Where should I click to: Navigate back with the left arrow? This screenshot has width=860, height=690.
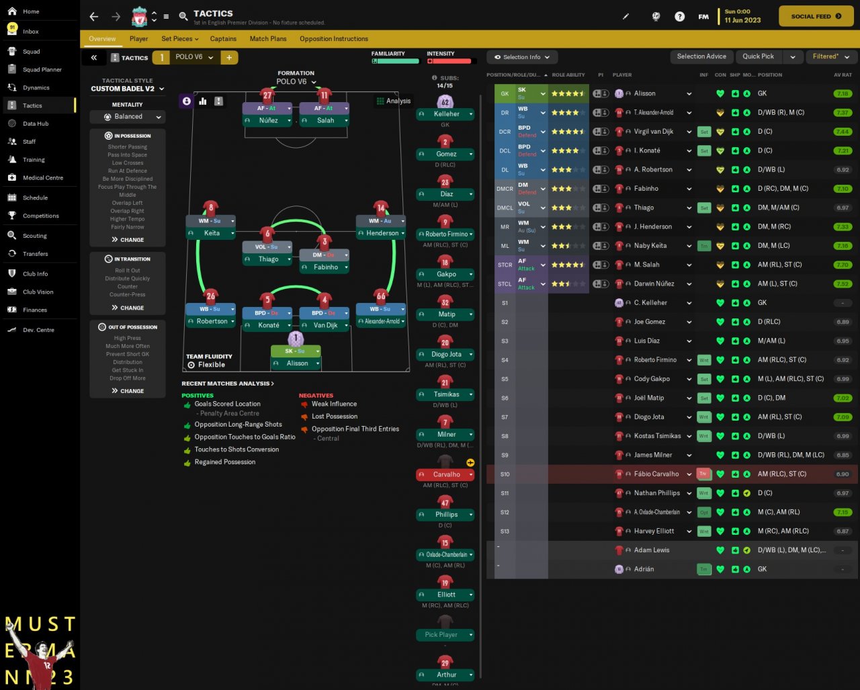tap(94, 17)
